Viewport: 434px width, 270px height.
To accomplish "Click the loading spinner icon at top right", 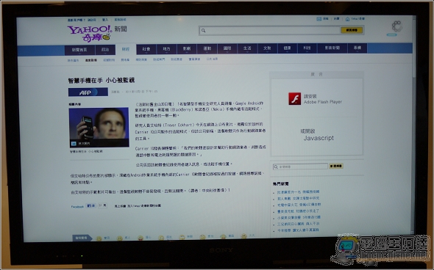I will 396,26.
